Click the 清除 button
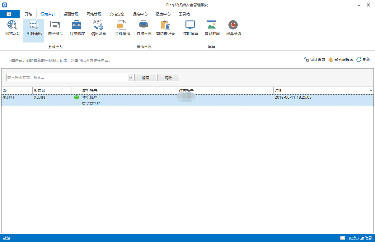375x242 pixels. pos(168,78)
